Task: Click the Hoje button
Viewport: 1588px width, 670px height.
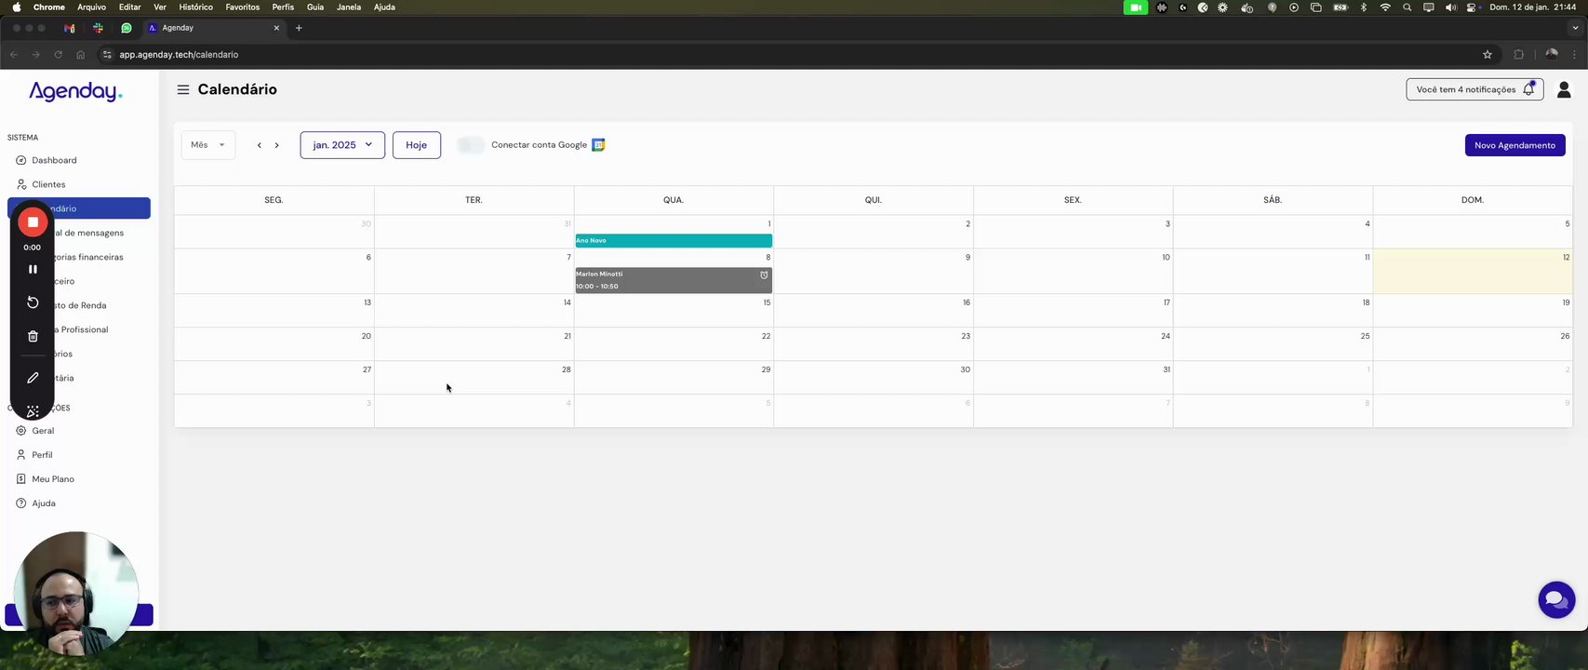Action: 417,145
